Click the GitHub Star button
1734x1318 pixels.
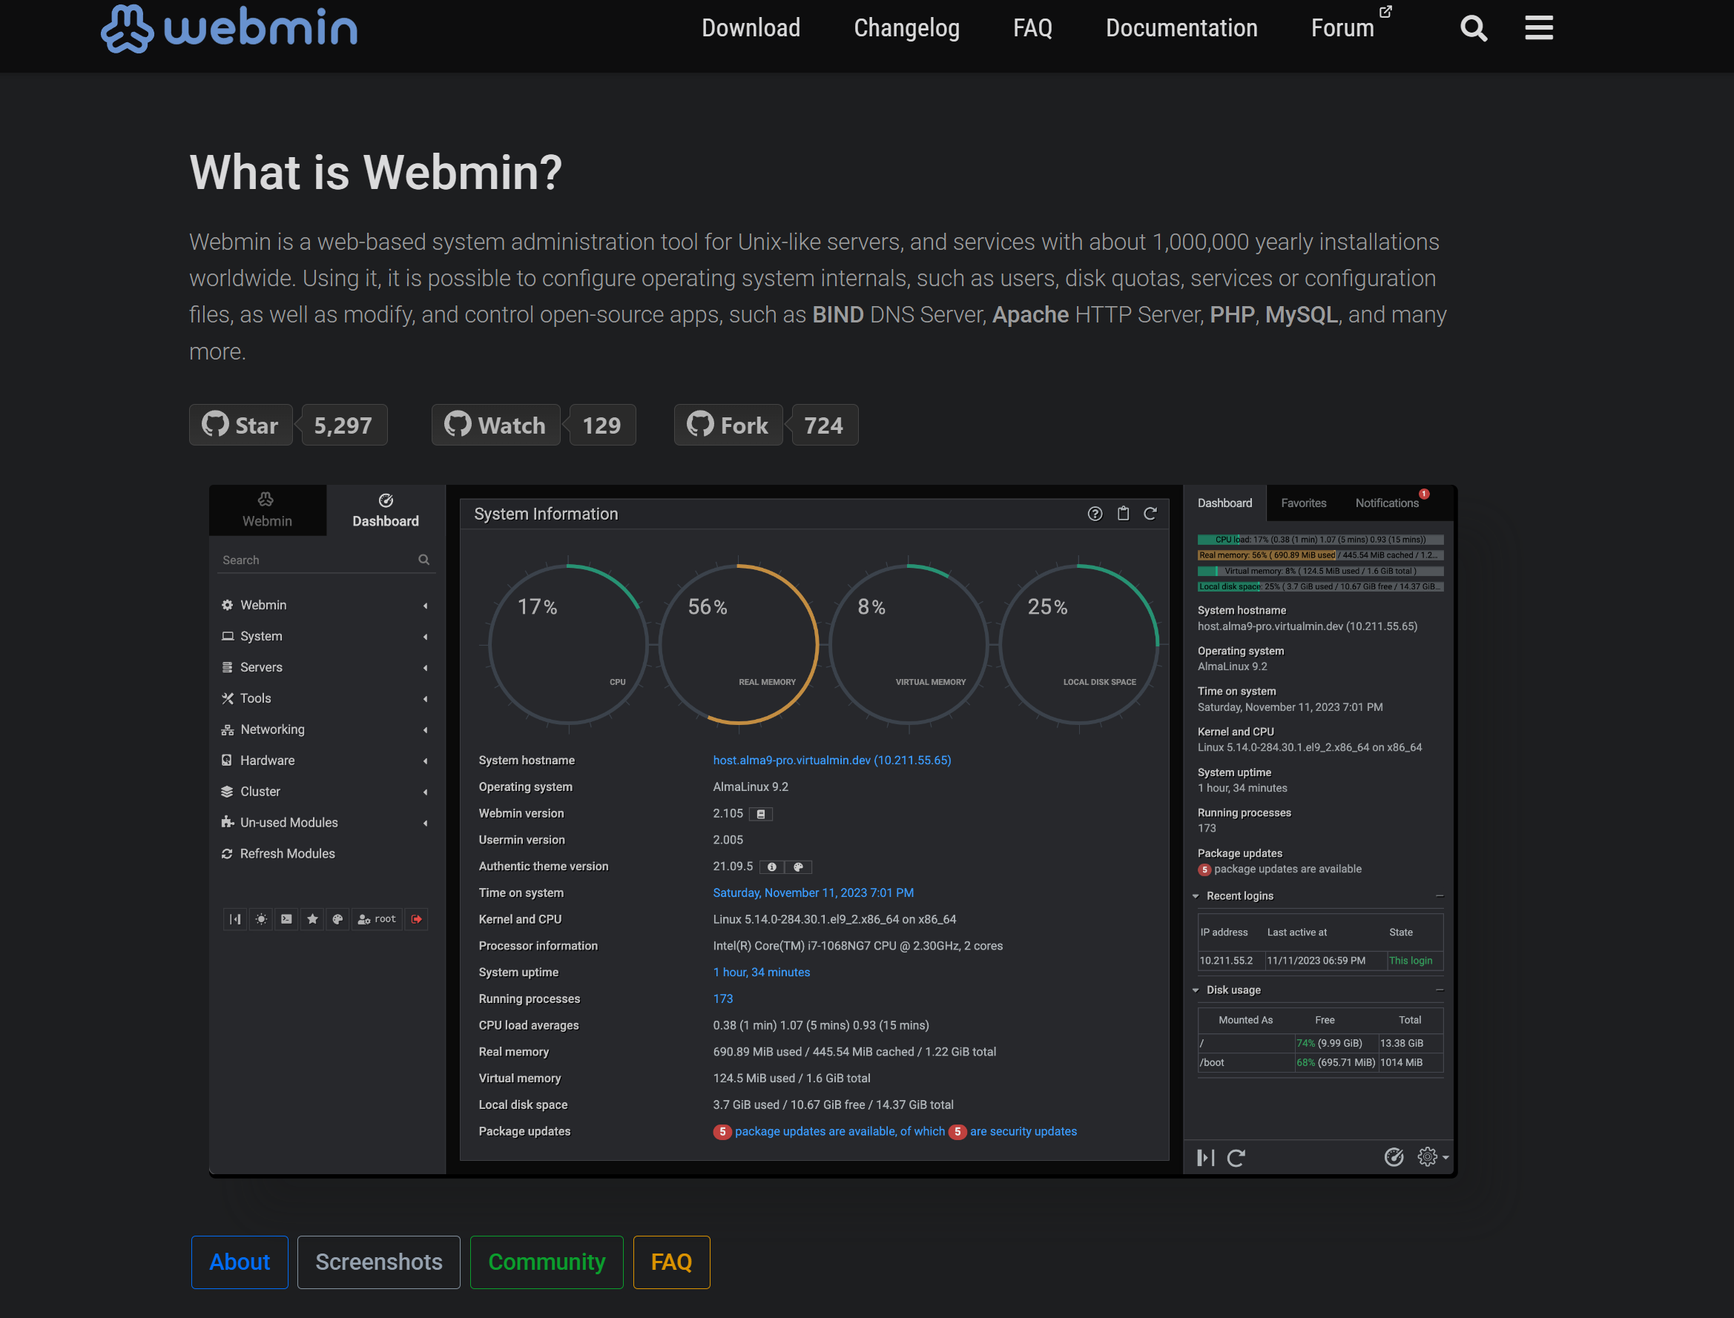[x=241, y=425]
